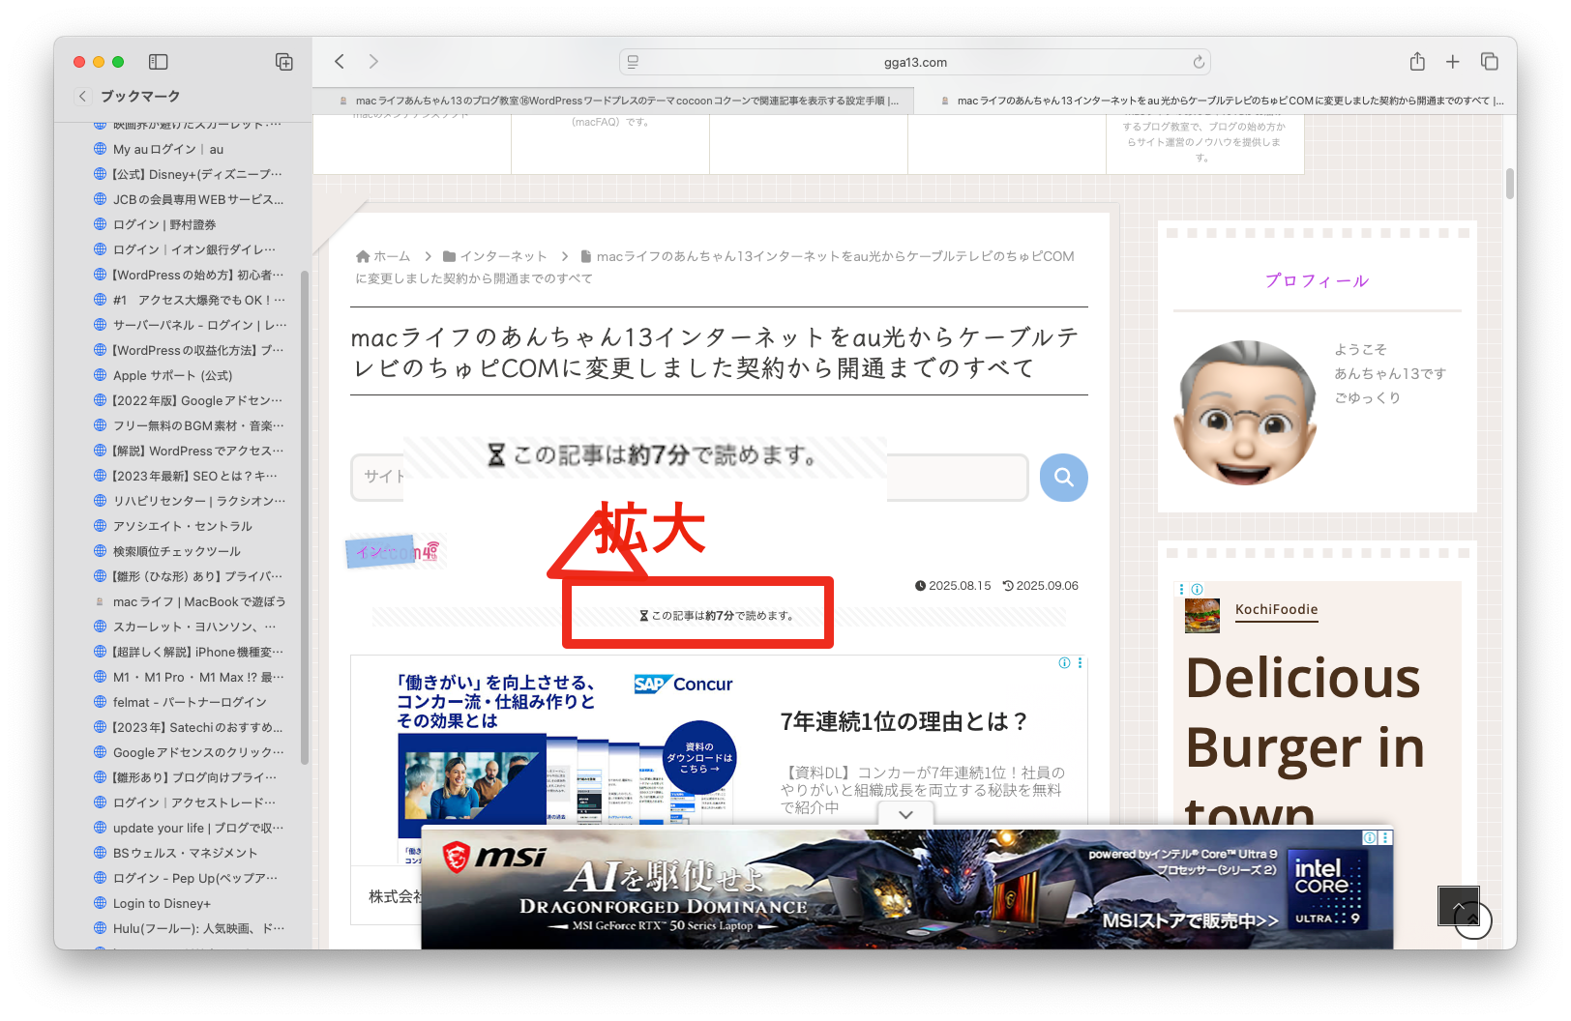This screenshot has width=1571, height=1021.
Task: Click the back chevron beside ブックマーク
Action: coord(82,96)
